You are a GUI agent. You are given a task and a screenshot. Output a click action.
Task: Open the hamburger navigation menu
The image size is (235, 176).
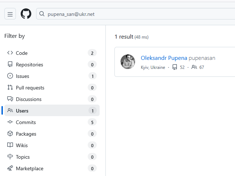[x=10, y=14]
